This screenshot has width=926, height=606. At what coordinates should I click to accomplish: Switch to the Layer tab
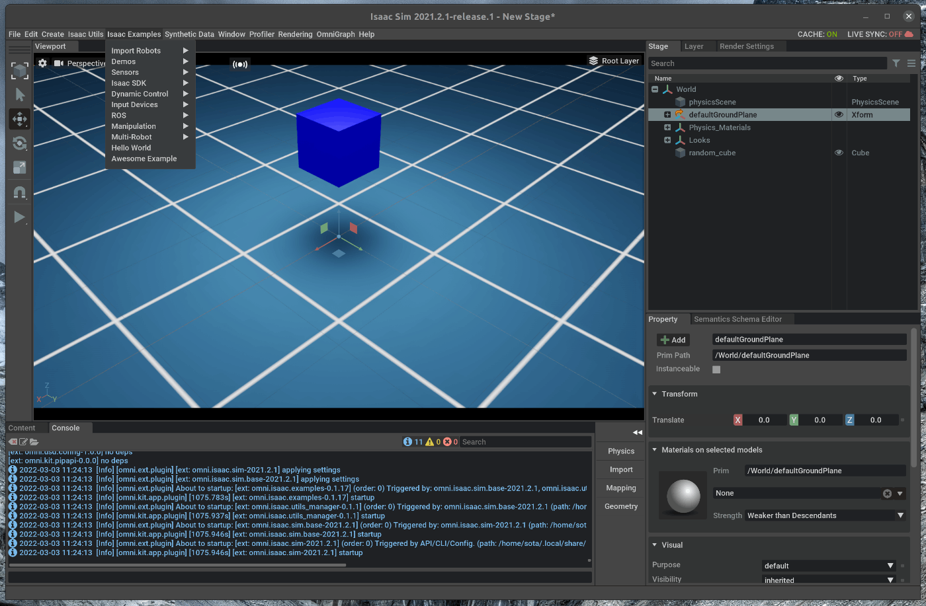pyautogui.click(x=694, y=46)
